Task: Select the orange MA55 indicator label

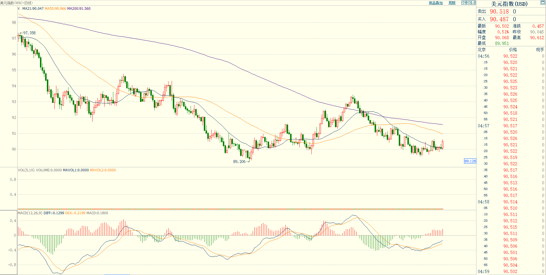Action: coord(55,9)
